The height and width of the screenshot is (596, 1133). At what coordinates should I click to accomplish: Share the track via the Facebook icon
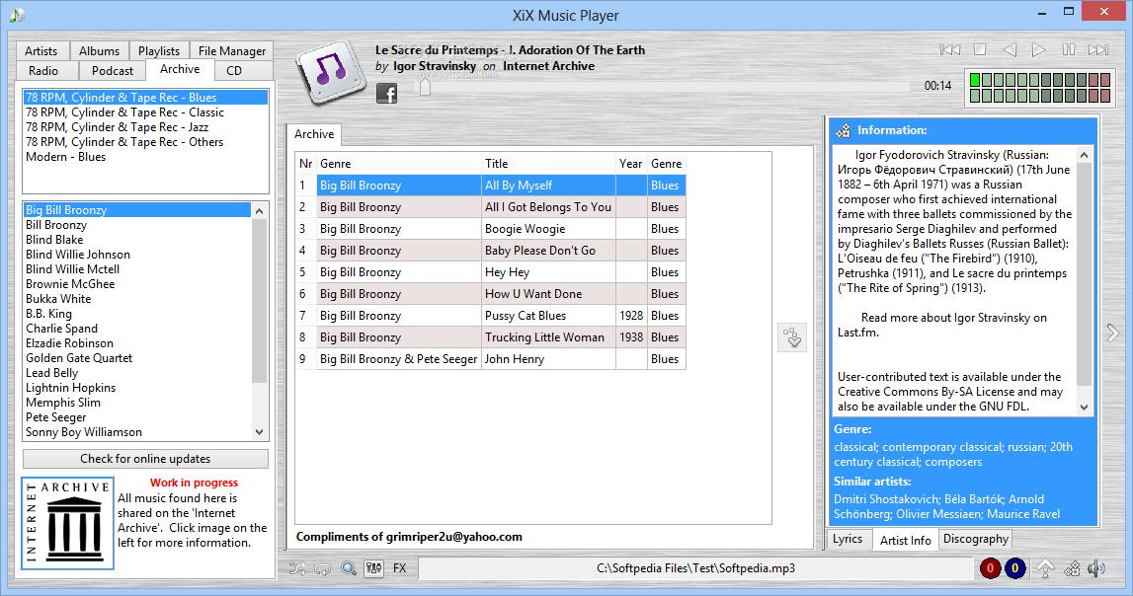[386, 93]
